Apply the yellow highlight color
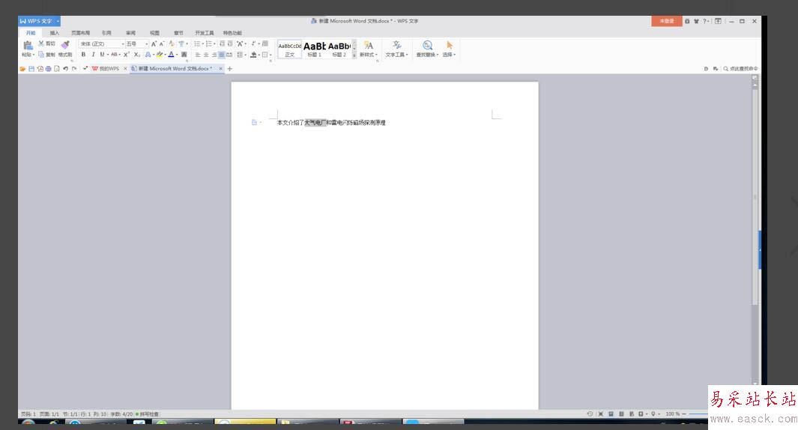 point(160,55)
